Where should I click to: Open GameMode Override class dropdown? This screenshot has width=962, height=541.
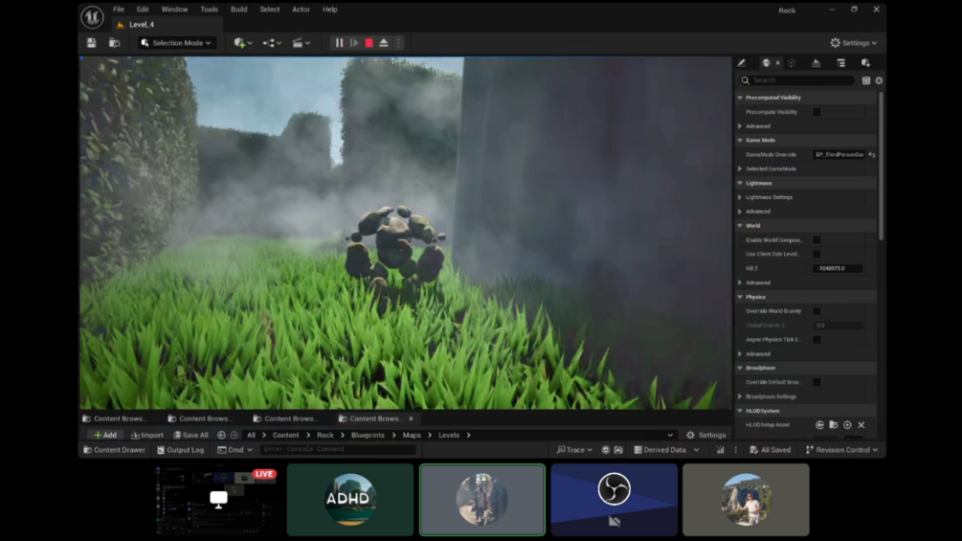coord(839,154)
